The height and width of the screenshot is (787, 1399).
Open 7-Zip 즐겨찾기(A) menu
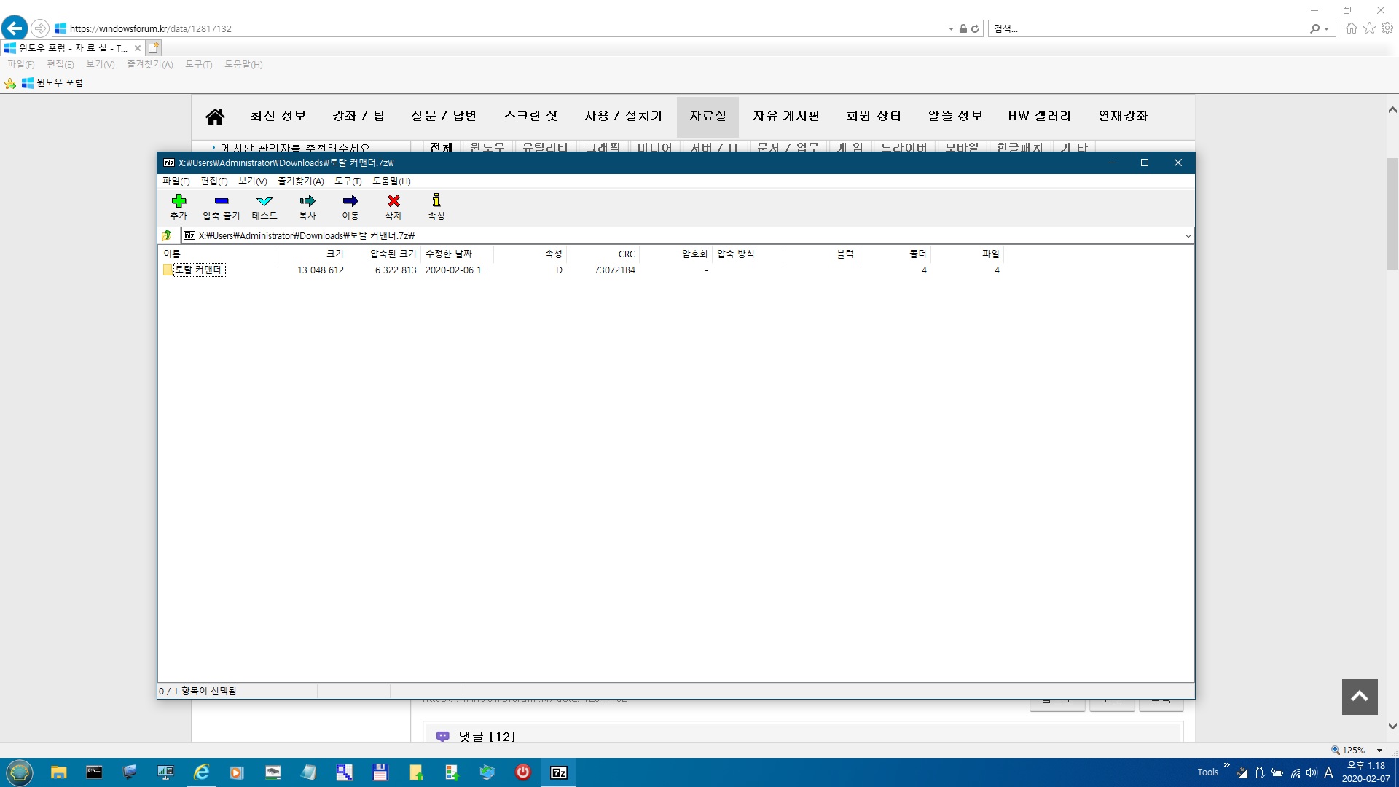pos(300,181)
